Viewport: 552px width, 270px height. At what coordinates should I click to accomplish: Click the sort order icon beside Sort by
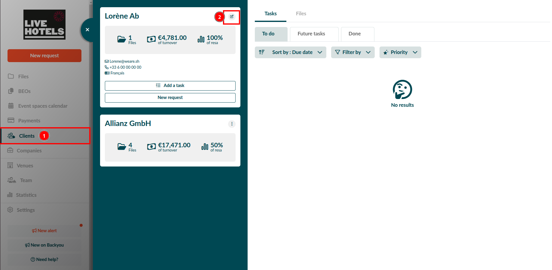tap(262, 52)
